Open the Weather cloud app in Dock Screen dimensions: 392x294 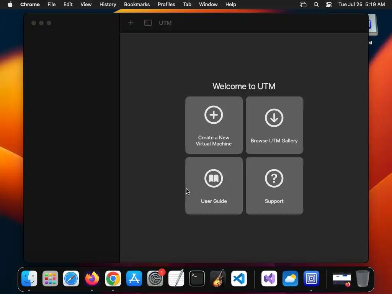click(x=290, y=278)
